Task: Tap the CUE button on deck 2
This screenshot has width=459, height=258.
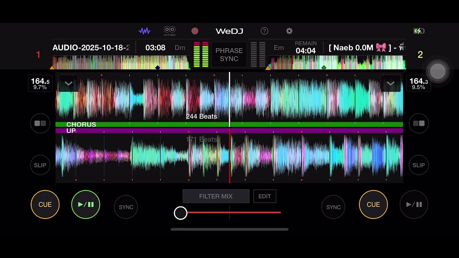Action: [x=373, y=204]
